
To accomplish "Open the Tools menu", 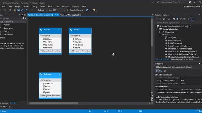I will [50, 6].
